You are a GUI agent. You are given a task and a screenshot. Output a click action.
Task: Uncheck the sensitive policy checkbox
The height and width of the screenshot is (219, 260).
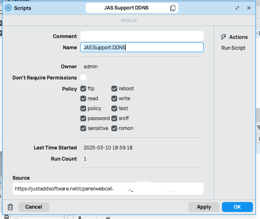[83, 128]
